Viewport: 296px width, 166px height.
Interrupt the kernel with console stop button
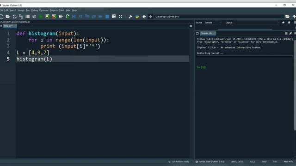point(286,33)
